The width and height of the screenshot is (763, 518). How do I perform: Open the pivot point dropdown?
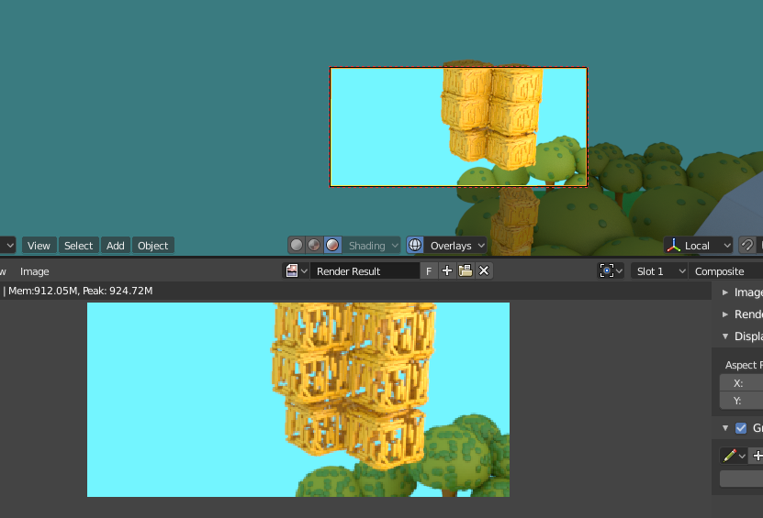tap(611, 270)
